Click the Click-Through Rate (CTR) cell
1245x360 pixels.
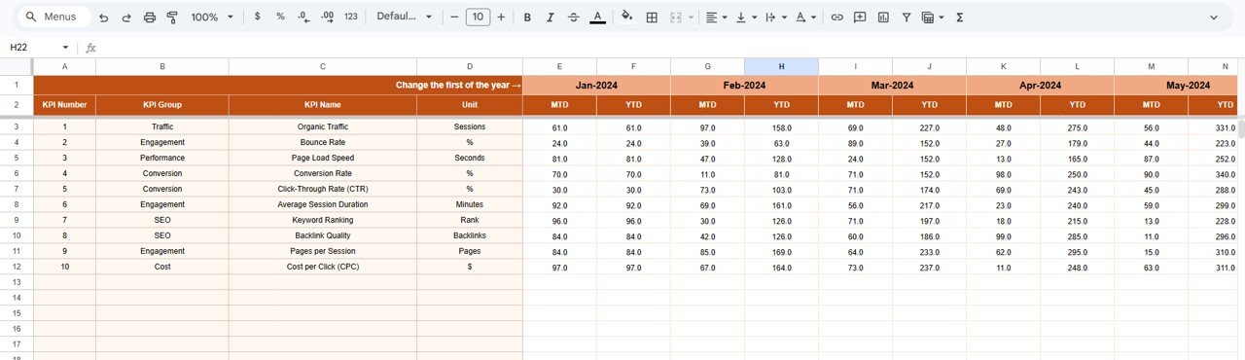(x=323, y=189)
